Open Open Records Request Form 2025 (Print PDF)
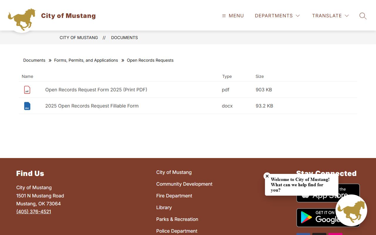376x235 pixels. click(x=96, y=90)
